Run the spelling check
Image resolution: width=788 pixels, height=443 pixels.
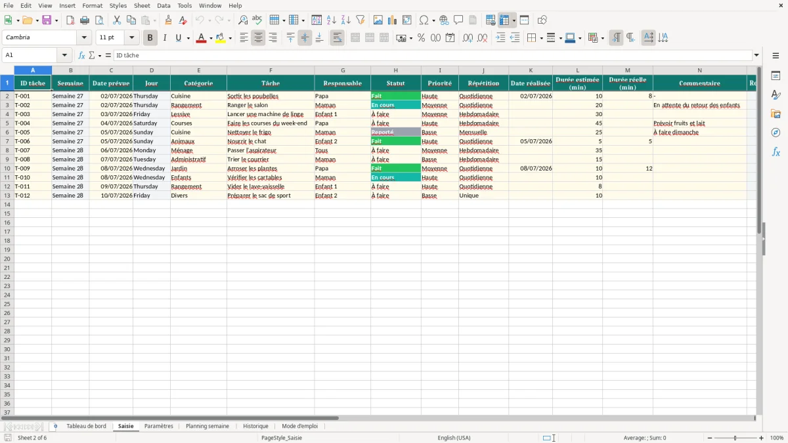tap(257, 20)
